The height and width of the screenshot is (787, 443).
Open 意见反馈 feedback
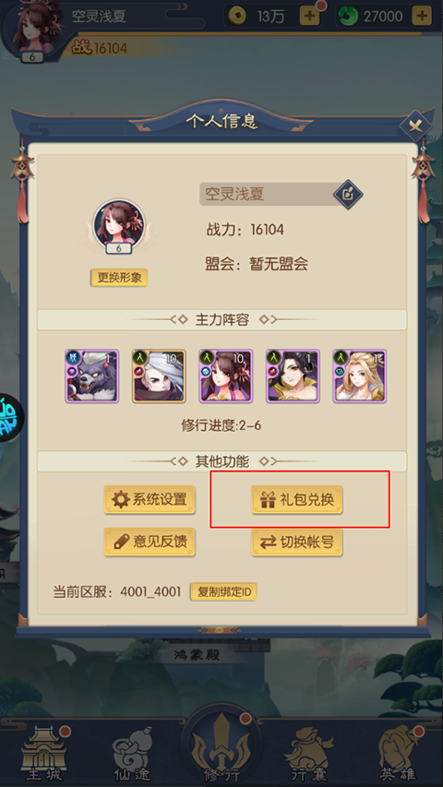tap(150, 543)
